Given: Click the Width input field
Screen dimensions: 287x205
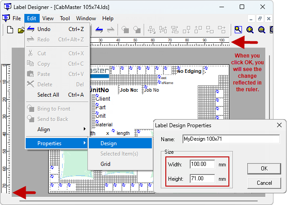Looking at the screenshot, I should tap(202, 164).
